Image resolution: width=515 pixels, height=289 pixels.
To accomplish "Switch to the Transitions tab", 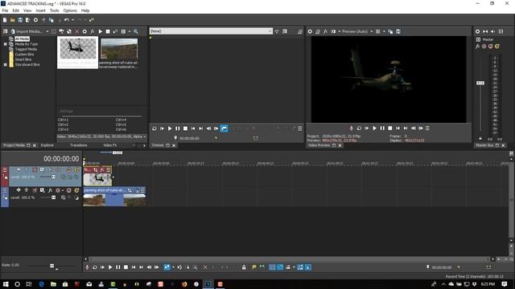I will [79, 145].
